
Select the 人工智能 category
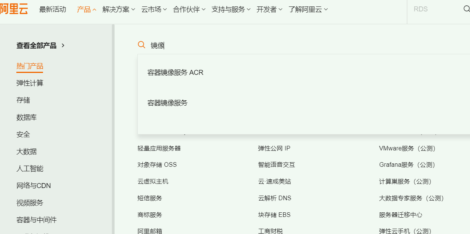coord(30,169)
